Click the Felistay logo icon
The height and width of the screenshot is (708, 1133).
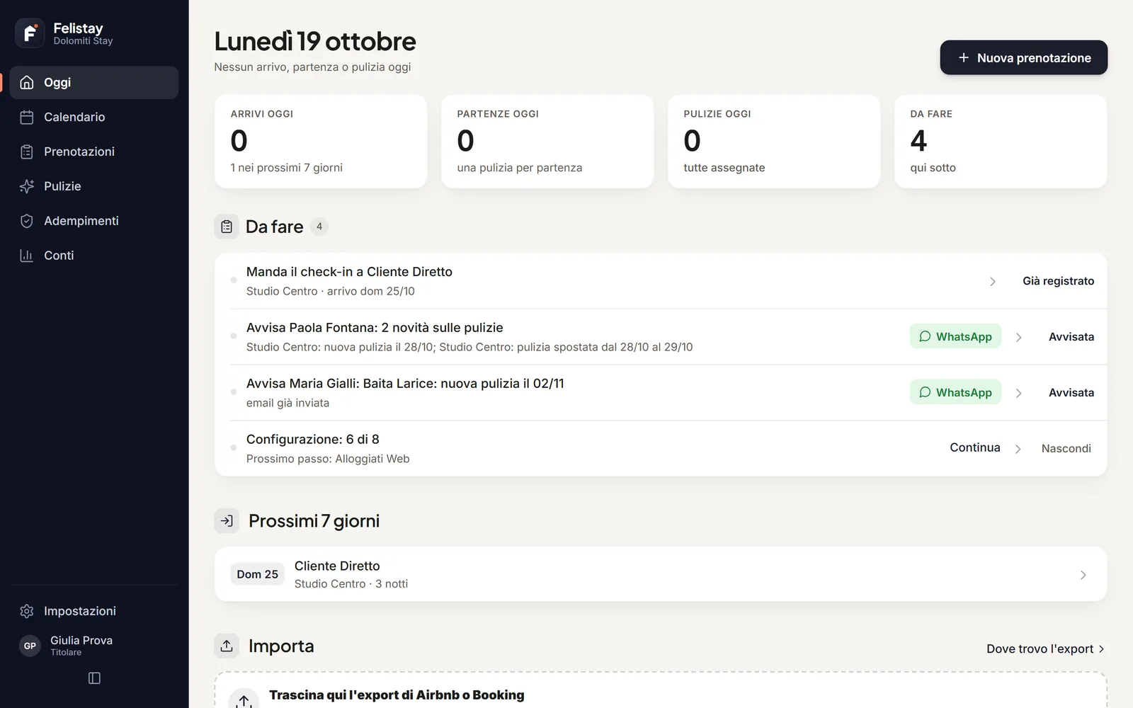coord(30,33)
